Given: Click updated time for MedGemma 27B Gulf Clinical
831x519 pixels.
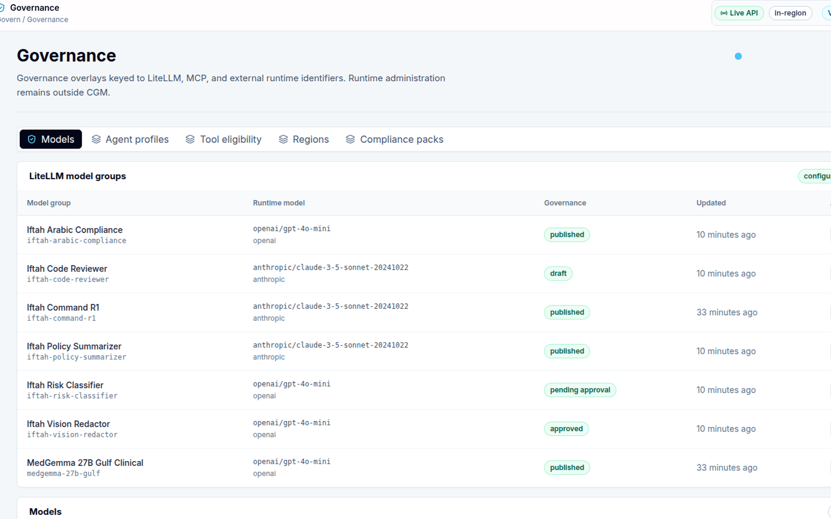Looking at the screenshot, I should click(727, 468).
